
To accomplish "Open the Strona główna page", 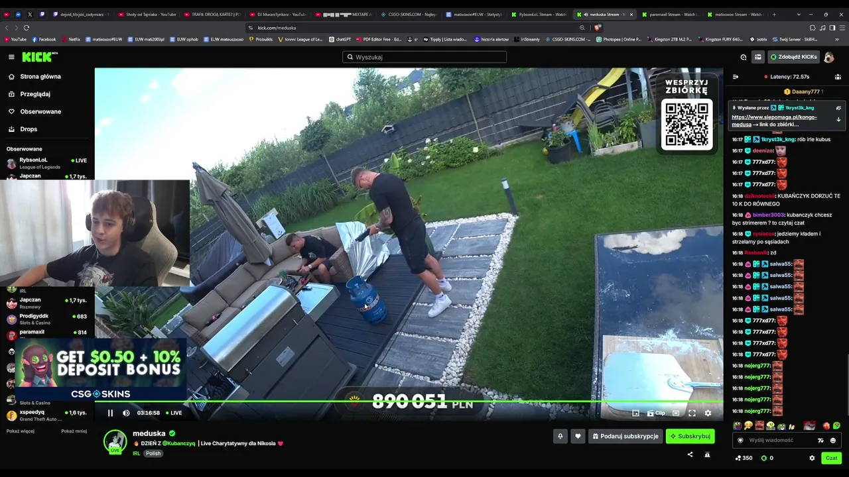I will coord(40,77).
